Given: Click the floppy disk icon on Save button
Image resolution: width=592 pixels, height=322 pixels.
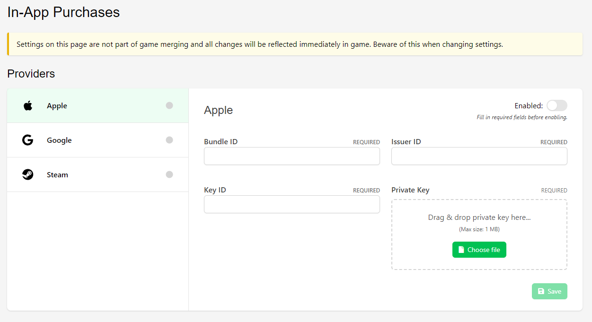Looking at the screenshot, I should (x=541, y=291).
